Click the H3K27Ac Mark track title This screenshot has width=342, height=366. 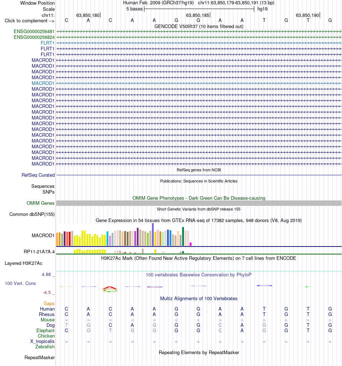(x=199, y=258)
